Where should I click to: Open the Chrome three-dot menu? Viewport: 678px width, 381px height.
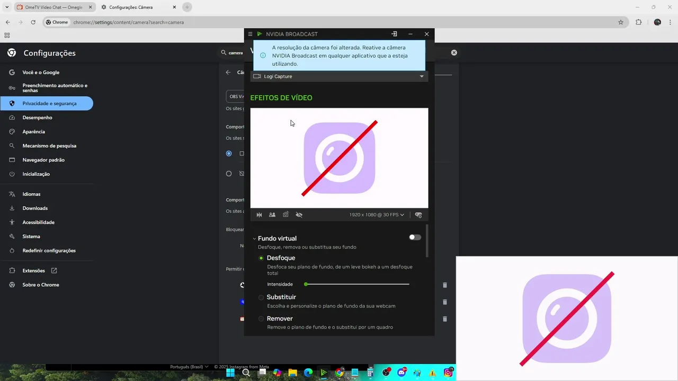tap(671, 22)
